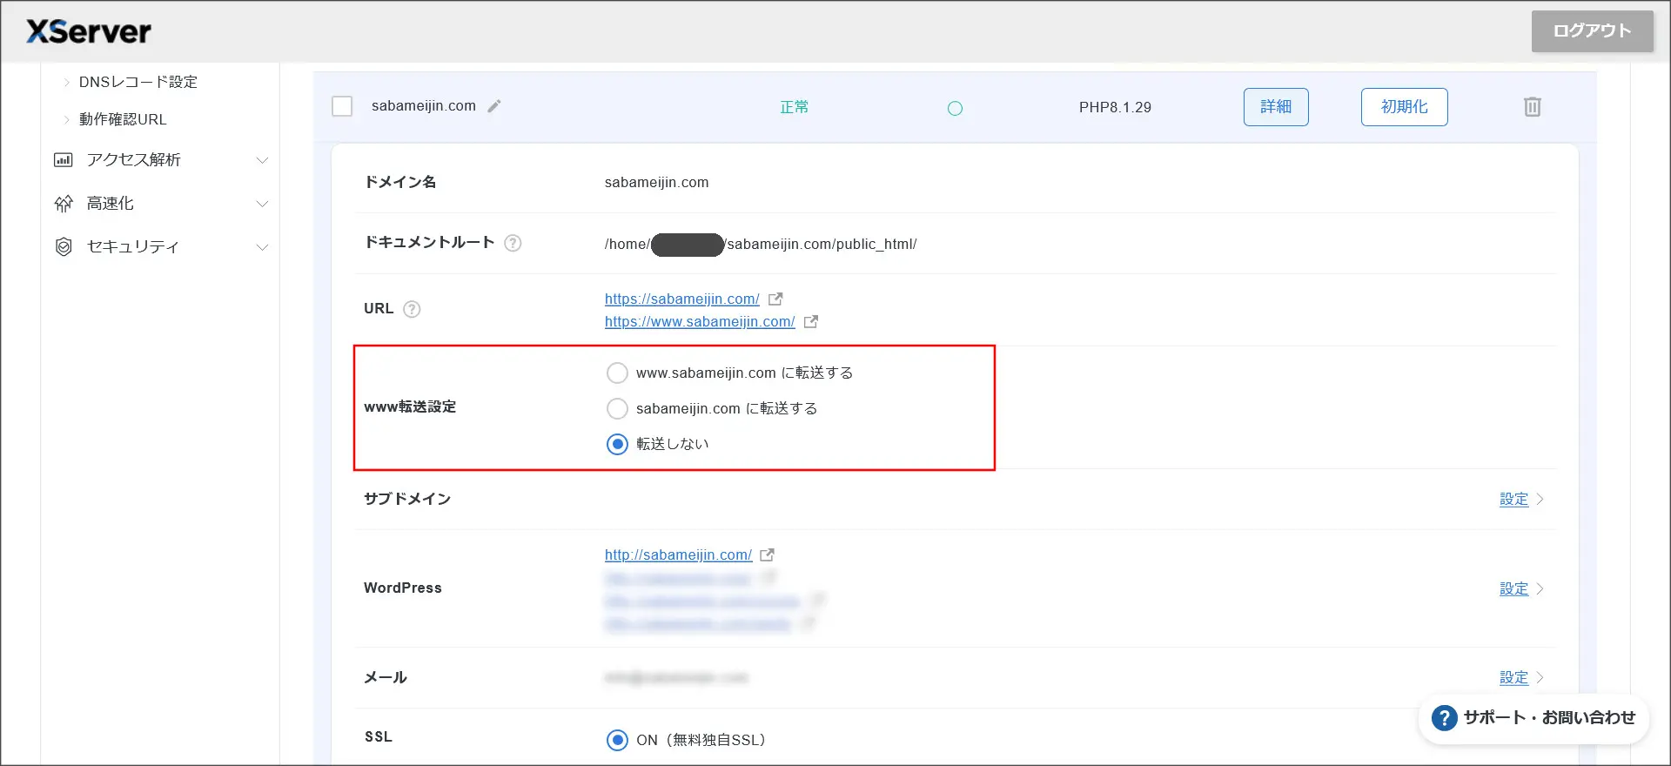Click 設定 link in メール row
This screenshot has height=766, width=1671.
1513,677
